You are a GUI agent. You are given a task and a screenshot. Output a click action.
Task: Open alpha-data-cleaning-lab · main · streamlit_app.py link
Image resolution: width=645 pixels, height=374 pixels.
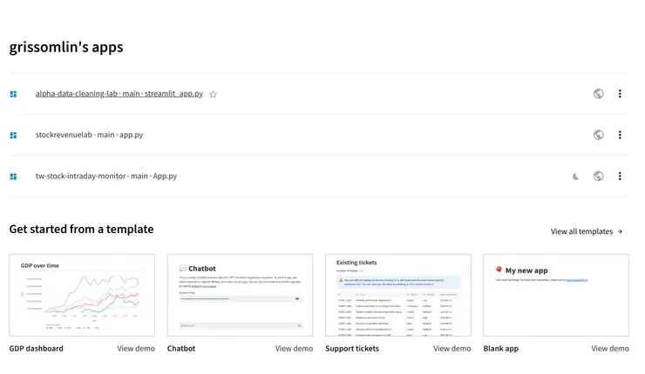tap(119, 94)
